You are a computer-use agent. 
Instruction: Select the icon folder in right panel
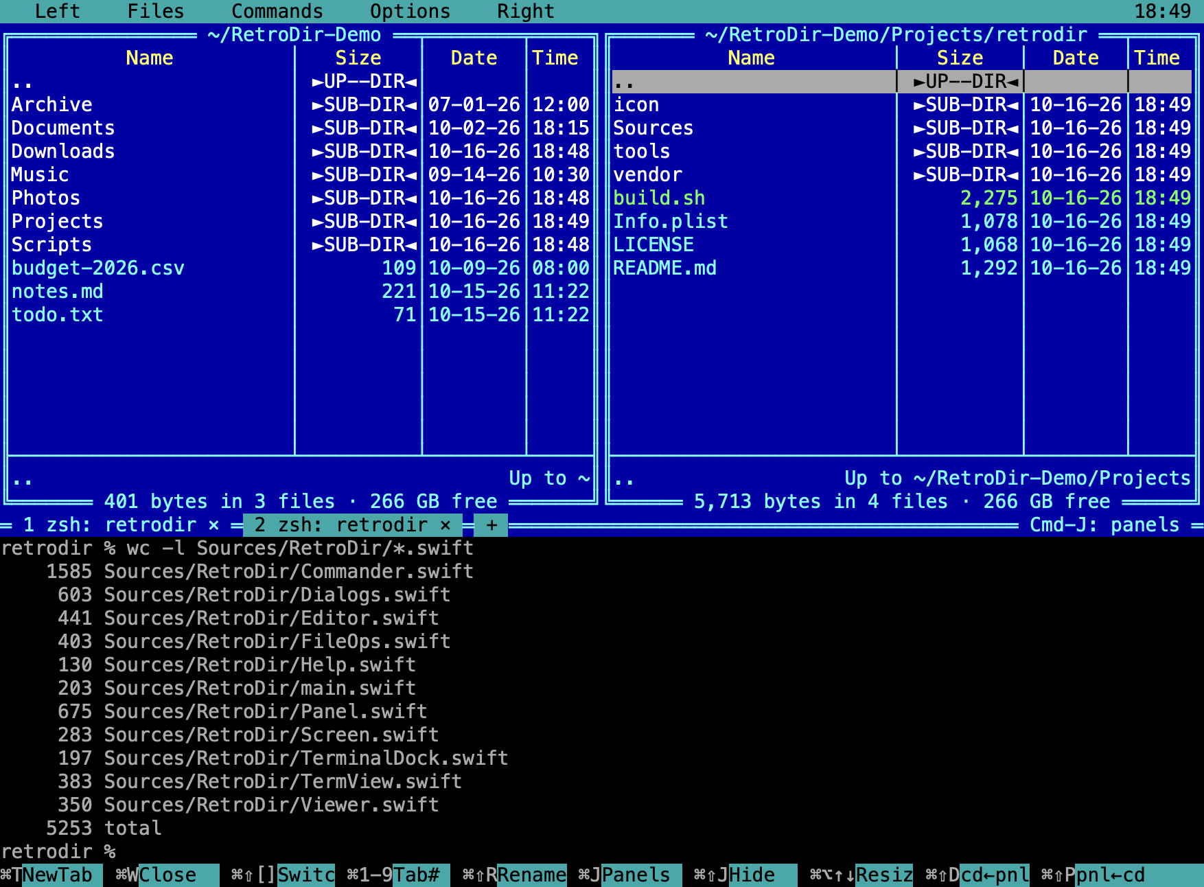(x=902, y=105)
